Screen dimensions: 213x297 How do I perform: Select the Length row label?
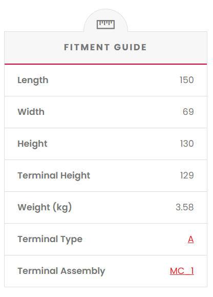point(33,81)
